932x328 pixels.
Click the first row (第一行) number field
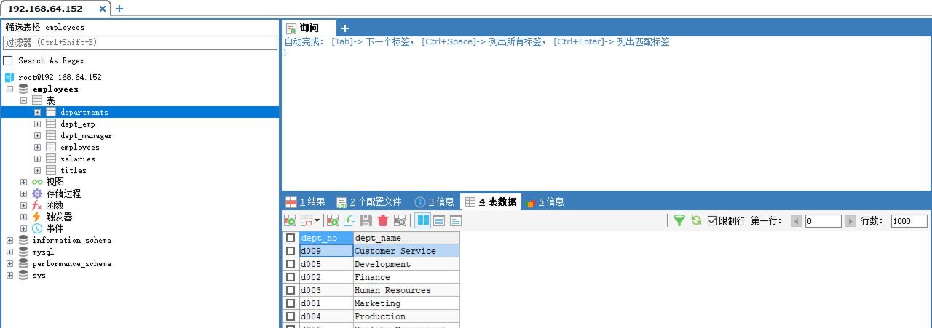click(x=823, y=221)
